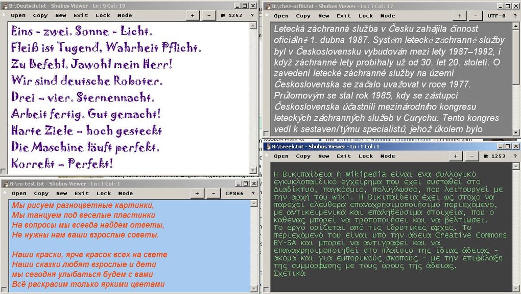Click the title bar app icon of chez-utf8i.txt

click(x=268, y=6)
